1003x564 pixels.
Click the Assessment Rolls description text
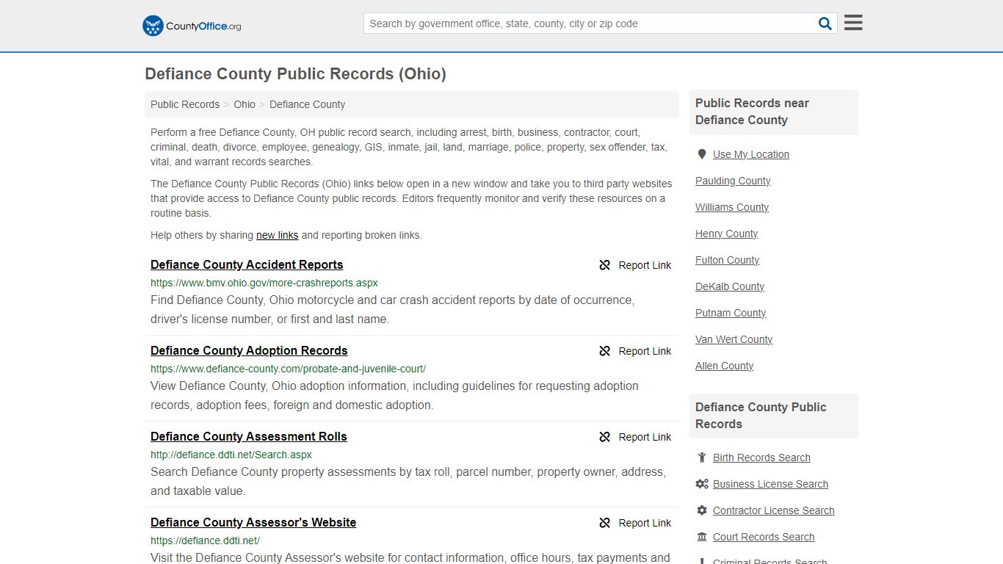pyautogui.click(x=408, y=482)
